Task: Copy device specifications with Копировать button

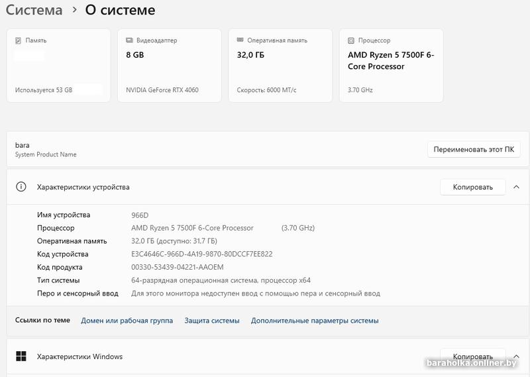Action: [x=472, y=187]
